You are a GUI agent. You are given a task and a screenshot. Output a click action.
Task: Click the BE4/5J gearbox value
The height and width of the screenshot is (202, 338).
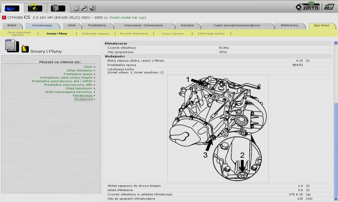[x=298, y=65]
